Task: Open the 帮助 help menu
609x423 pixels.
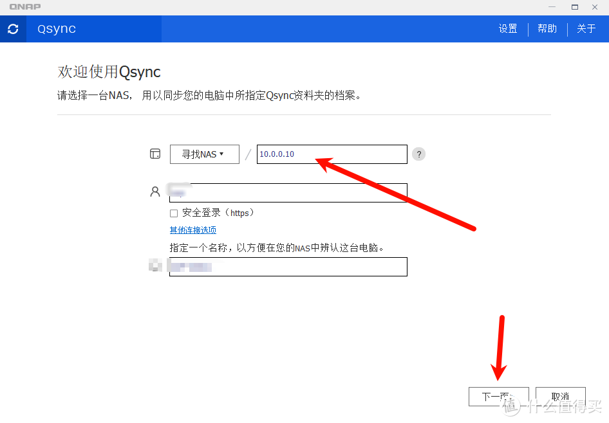Action: pos(547,28)
